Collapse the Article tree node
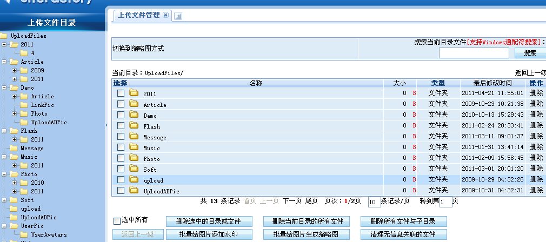This screenshot has width=546, height=242. [4, 62]
